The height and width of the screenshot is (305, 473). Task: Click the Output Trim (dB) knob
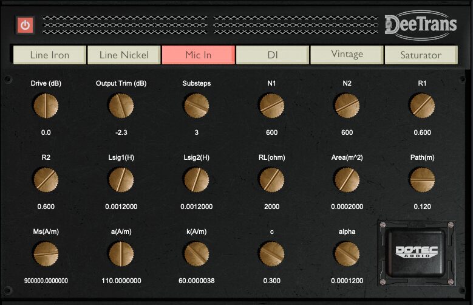click(x=121, y=106)
